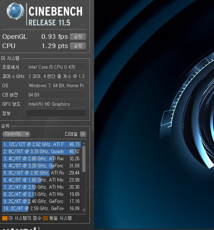Select ranking row 4. 4C/8T @ 3.20 GHz
214x230 pixels.
coord(42,166)
